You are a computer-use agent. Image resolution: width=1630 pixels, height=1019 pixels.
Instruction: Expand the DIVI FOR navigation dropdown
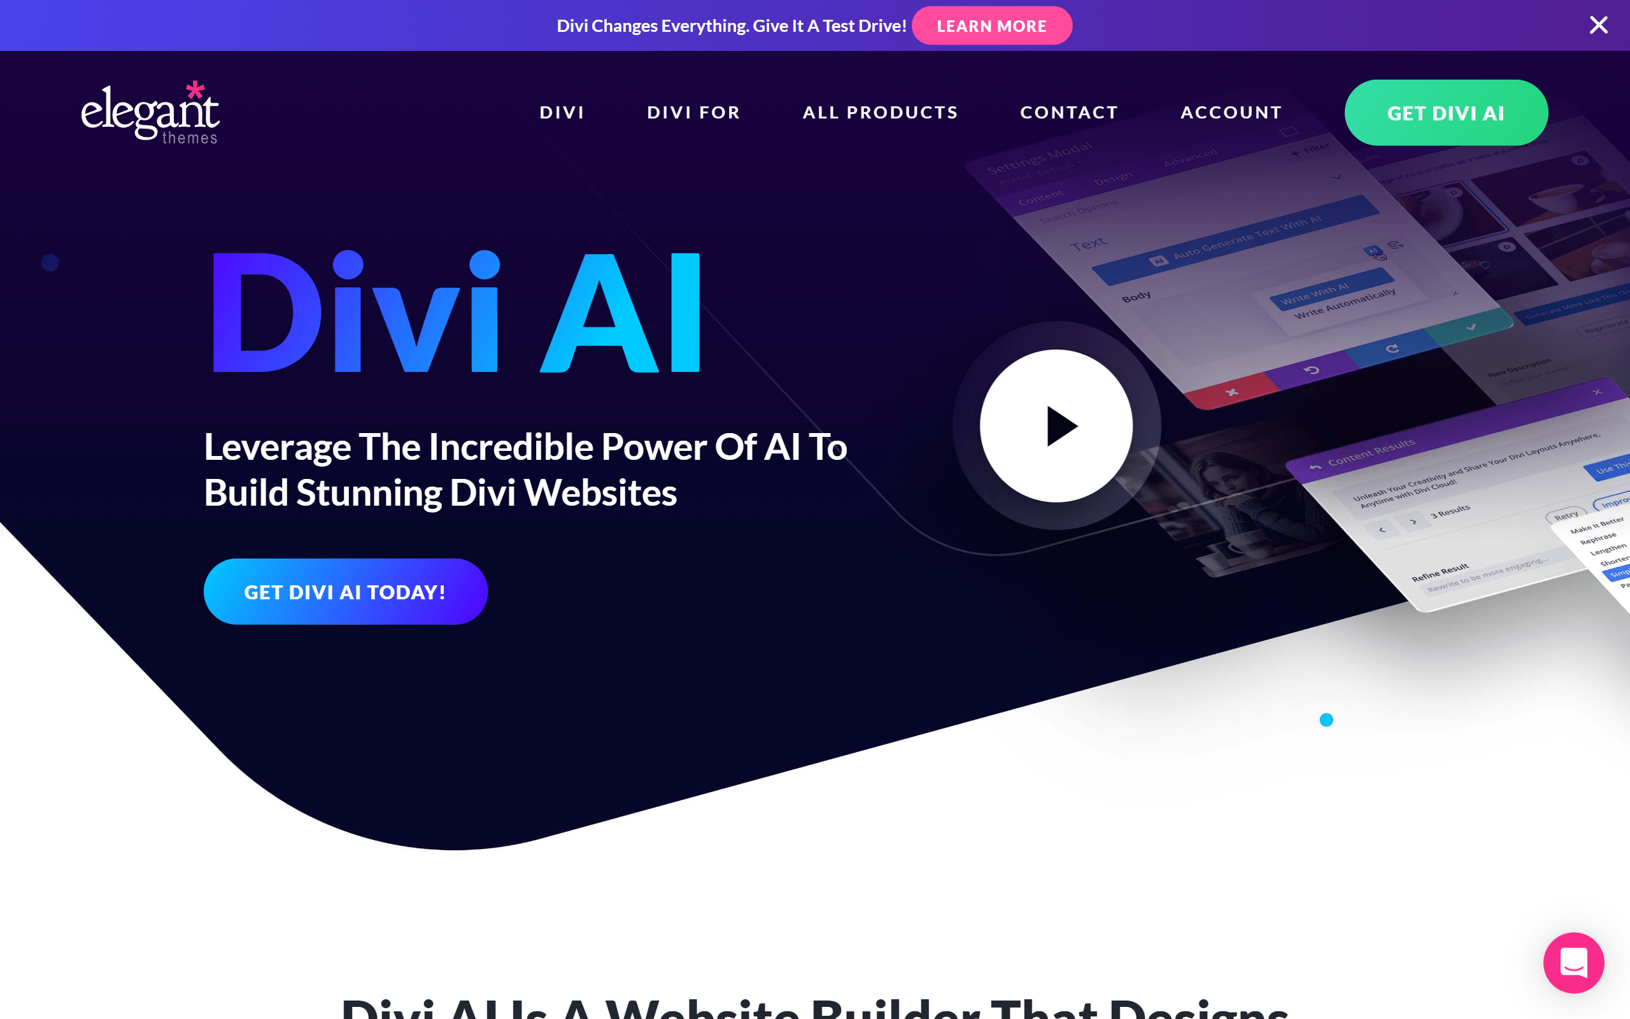click(693, 111)
